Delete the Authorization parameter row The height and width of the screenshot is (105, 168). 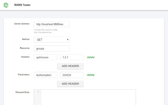91,75
